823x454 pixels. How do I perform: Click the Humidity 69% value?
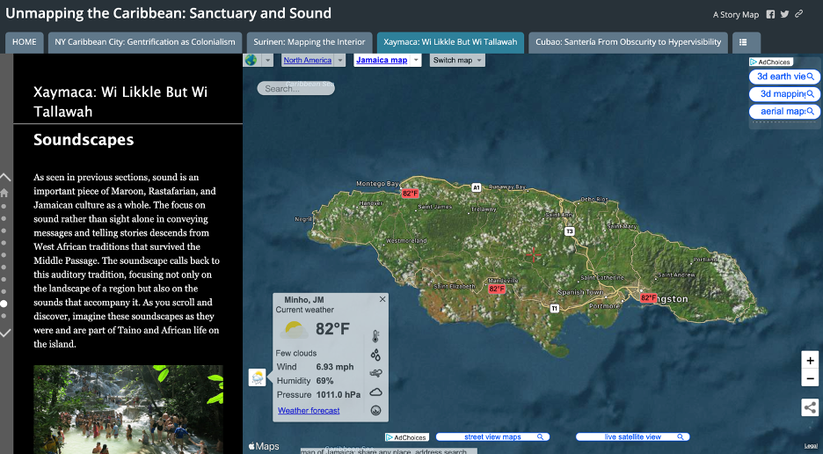pos(324,380)
